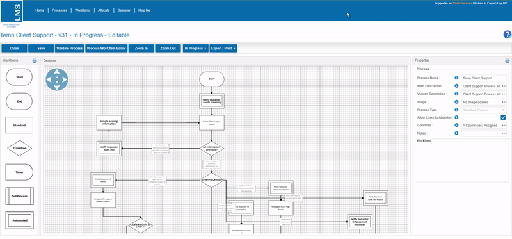The image size is (512, 239).
Task: Pan canvas left with navigation pad arrow
Action: coord(49,79)
